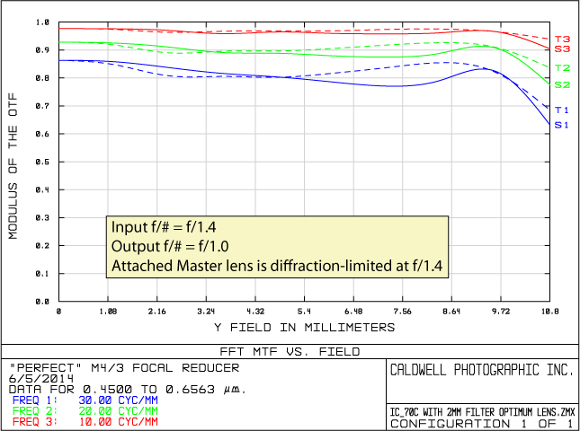Click the blue T1 curve label
Image resolution: width=580 pixels, height=431 pixels.
pyautogui.click(x=562, y=110)
